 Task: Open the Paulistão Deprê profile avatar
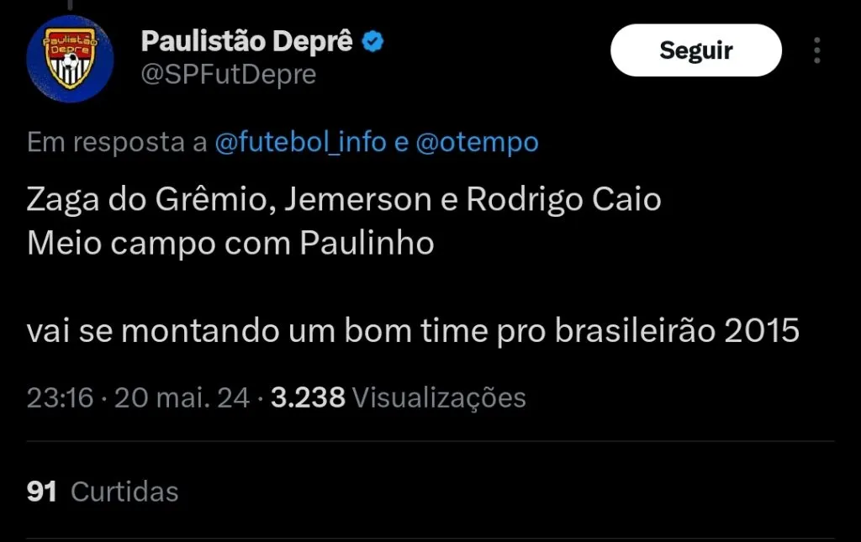click(x=70, y=60)
